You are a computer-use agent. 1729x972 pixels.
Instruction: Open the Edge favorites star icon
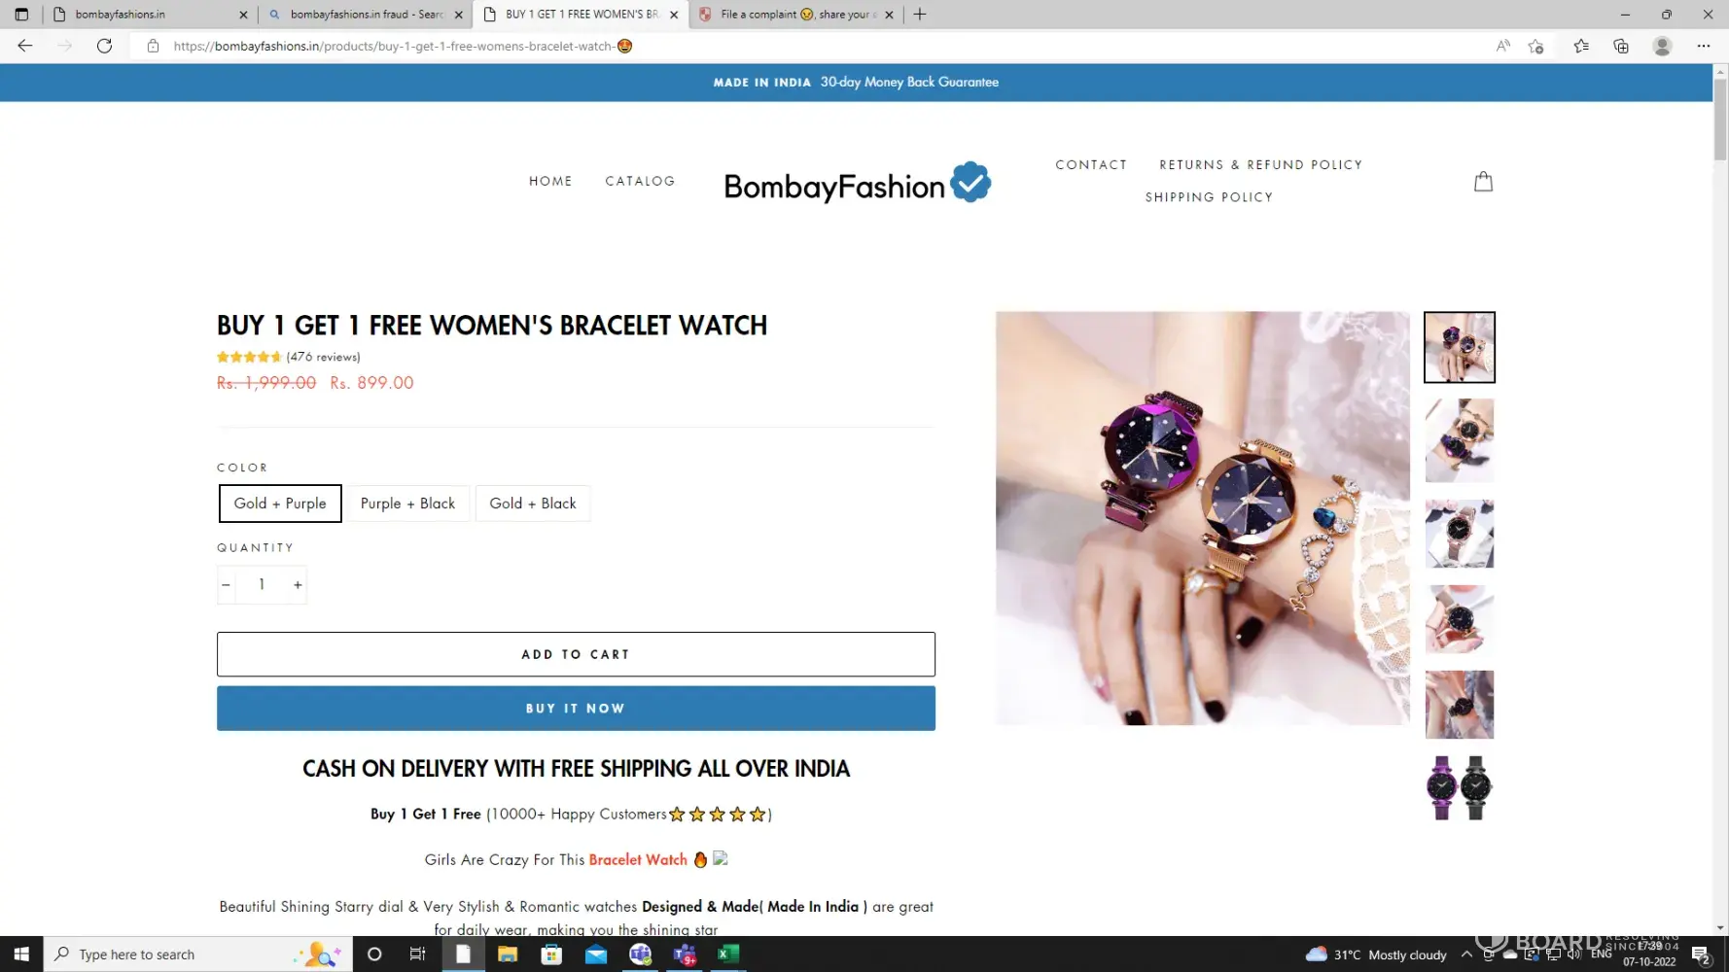pos(1581,46)
